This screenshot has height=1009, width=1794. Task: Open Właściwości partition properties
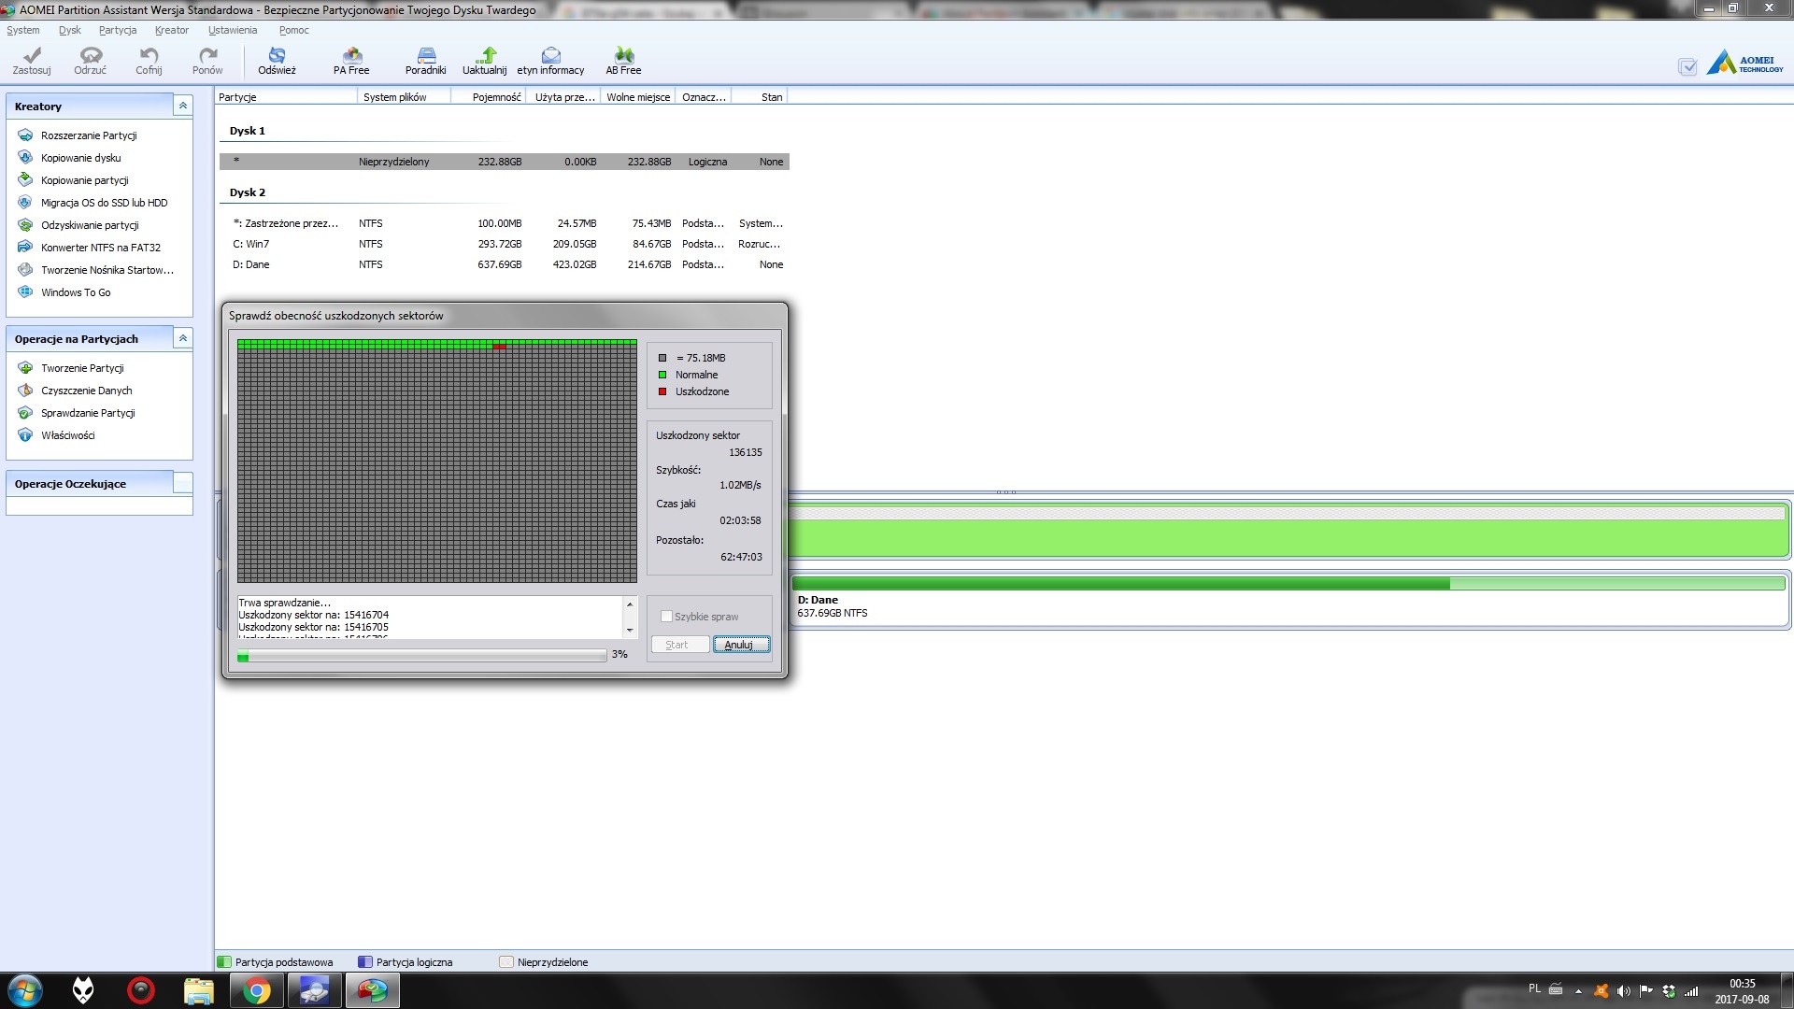(67, 435)
